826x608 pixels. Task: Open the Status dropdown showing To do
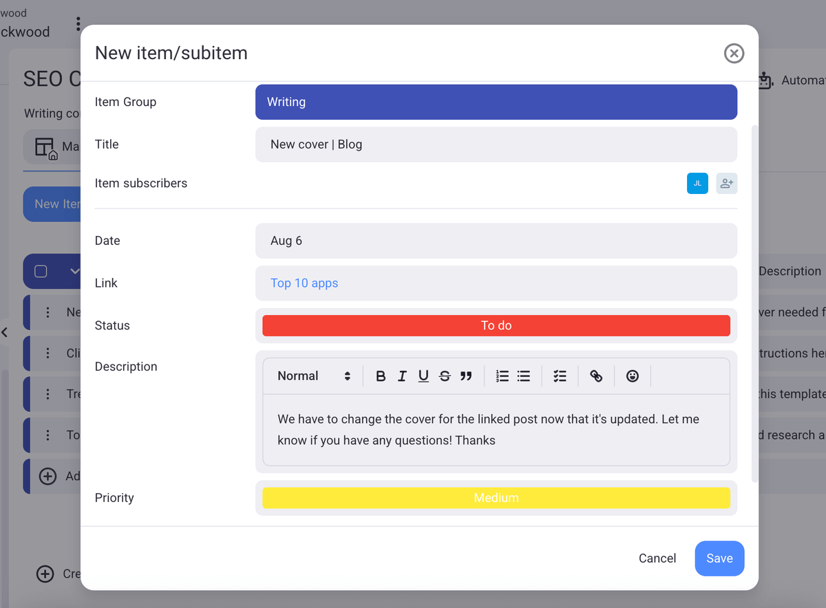(496, 325)
